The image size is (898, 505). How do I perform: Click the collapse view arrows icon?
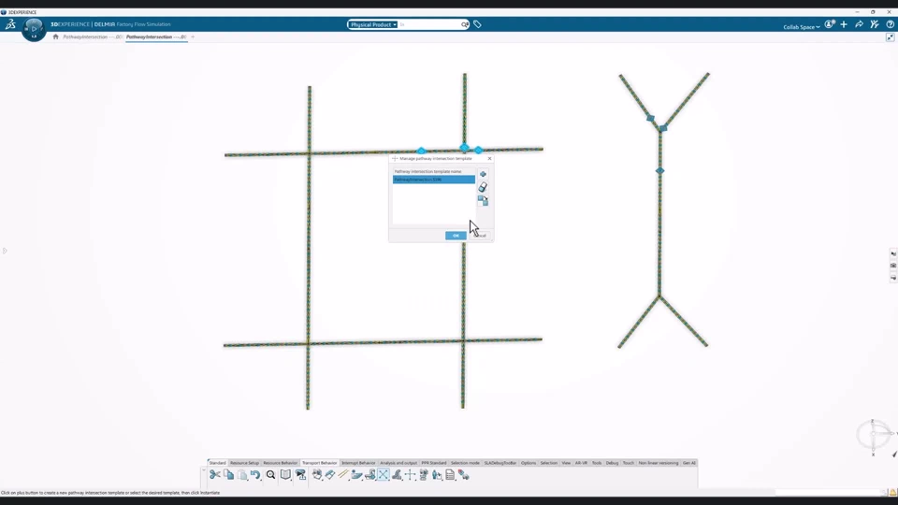click(890, 37)
